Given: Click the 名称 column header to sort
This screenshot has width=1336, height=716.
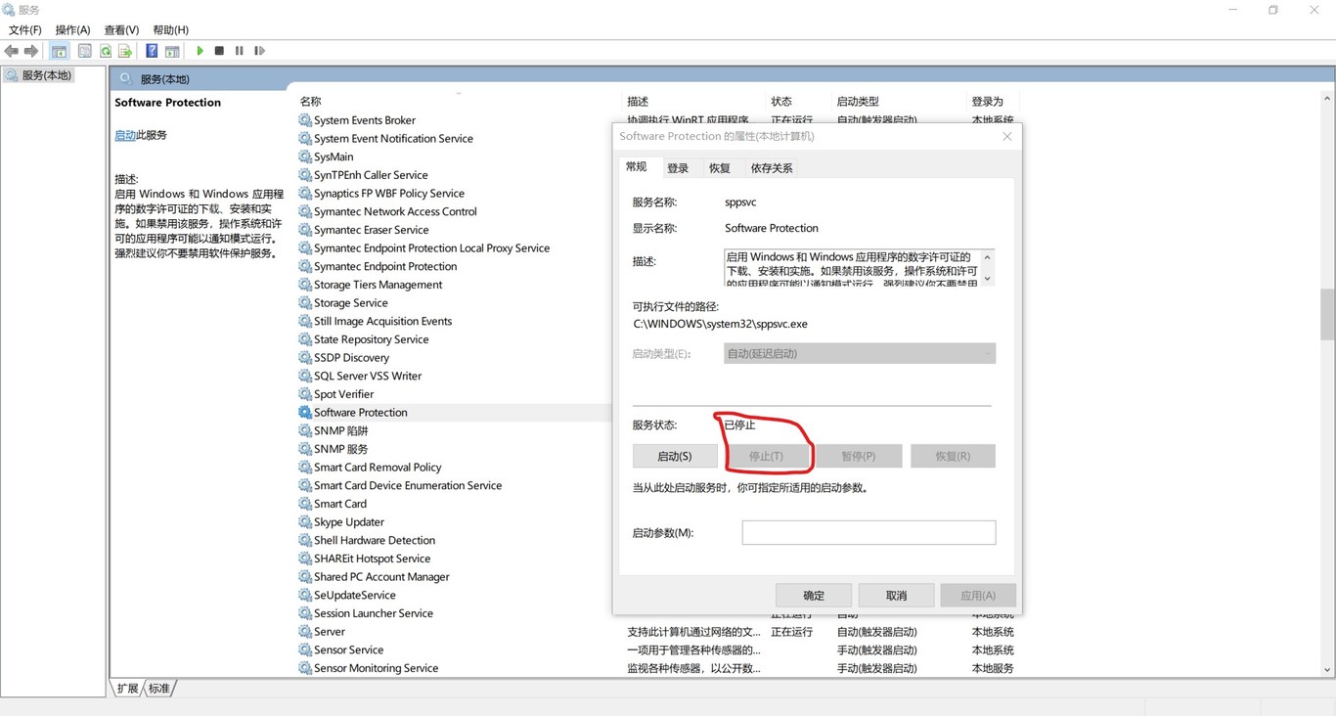Looking at the screenshot, I should 311,102.
